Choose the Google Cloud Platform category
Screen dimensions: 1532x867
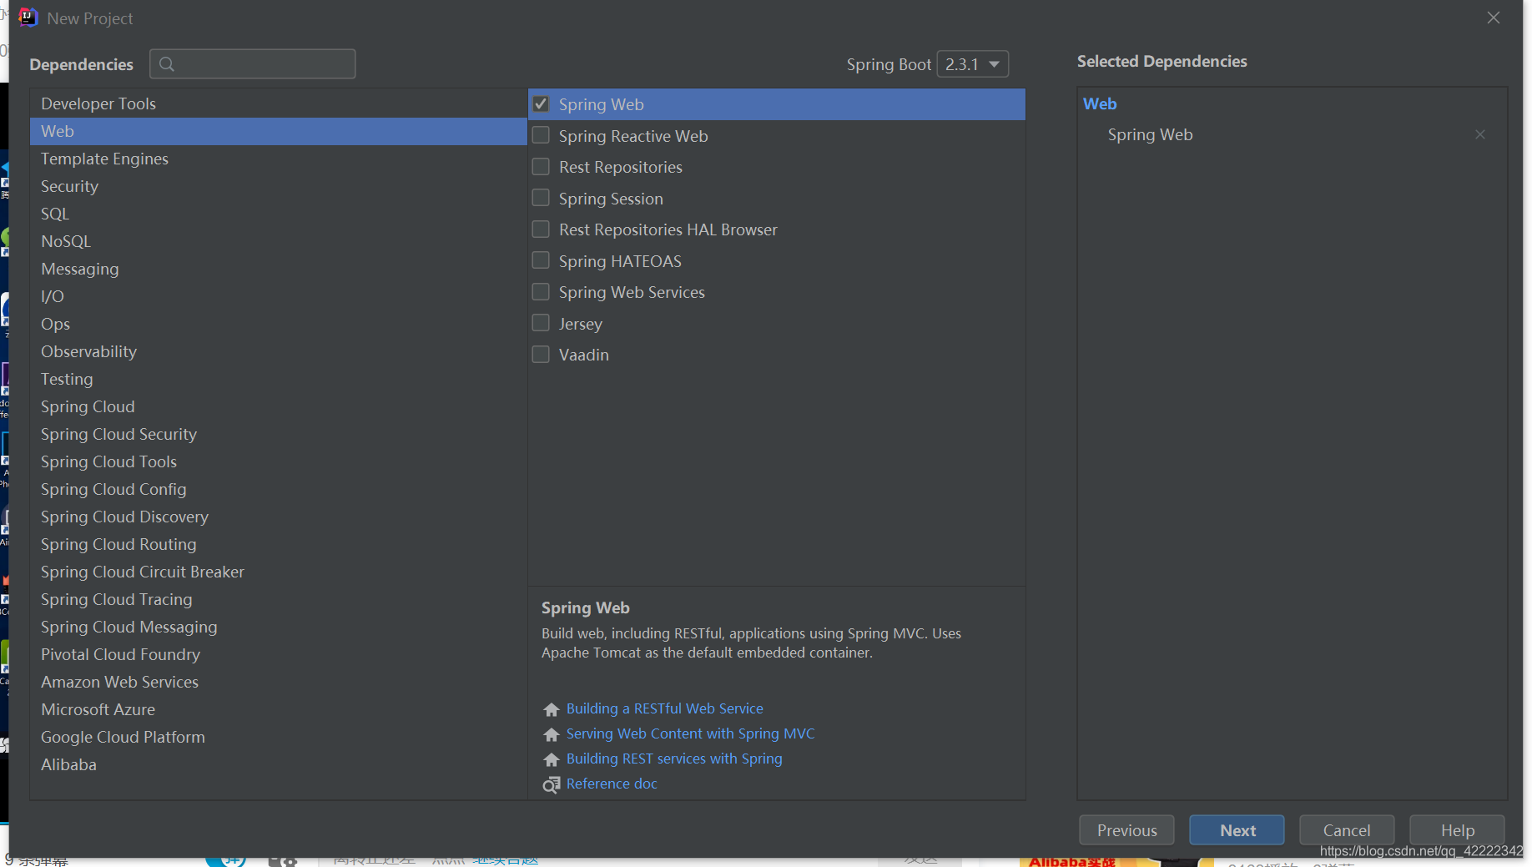point(279,737)
